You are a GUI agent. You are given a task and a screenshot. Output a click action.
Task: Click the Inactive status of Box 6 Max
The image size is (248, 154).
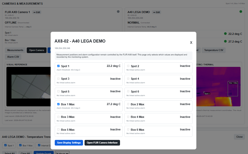click(x=185, y=129)
